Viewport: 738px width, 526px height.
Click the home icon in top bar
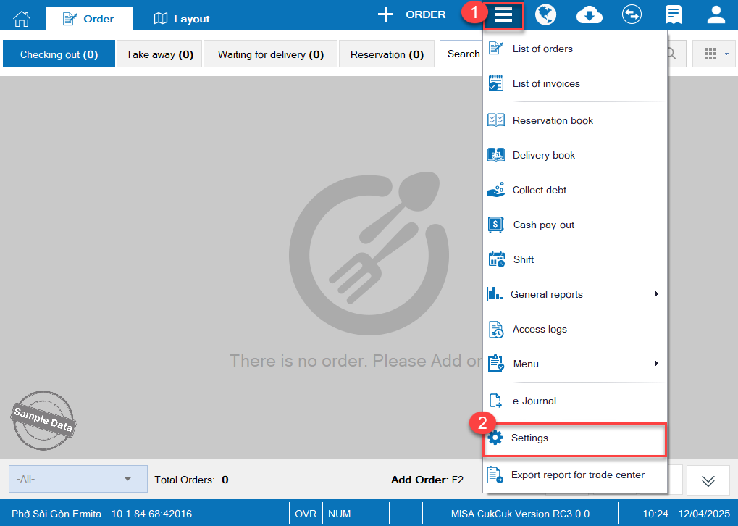pos(22,17)
